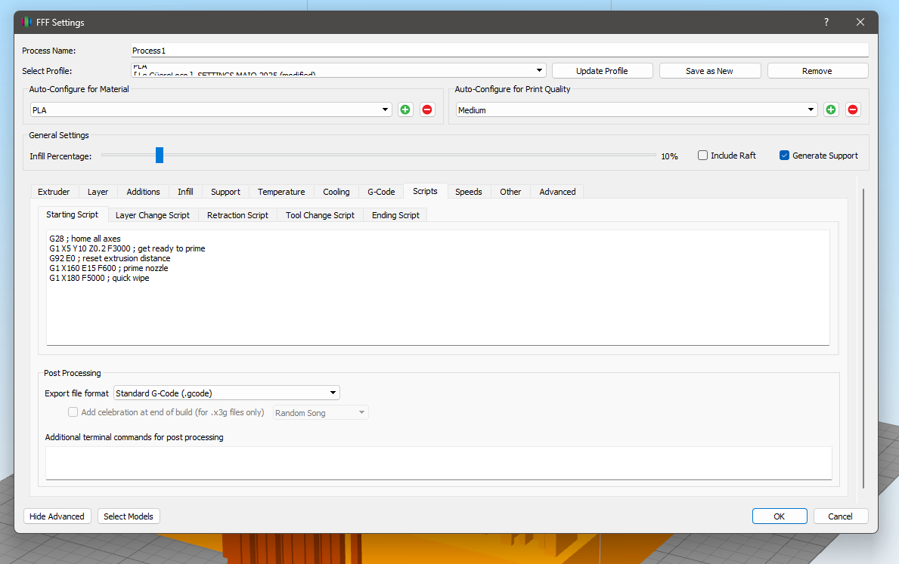The image size is (899, 564).
Task: Switch to the Cooling tab
Action: pos(336,192)
